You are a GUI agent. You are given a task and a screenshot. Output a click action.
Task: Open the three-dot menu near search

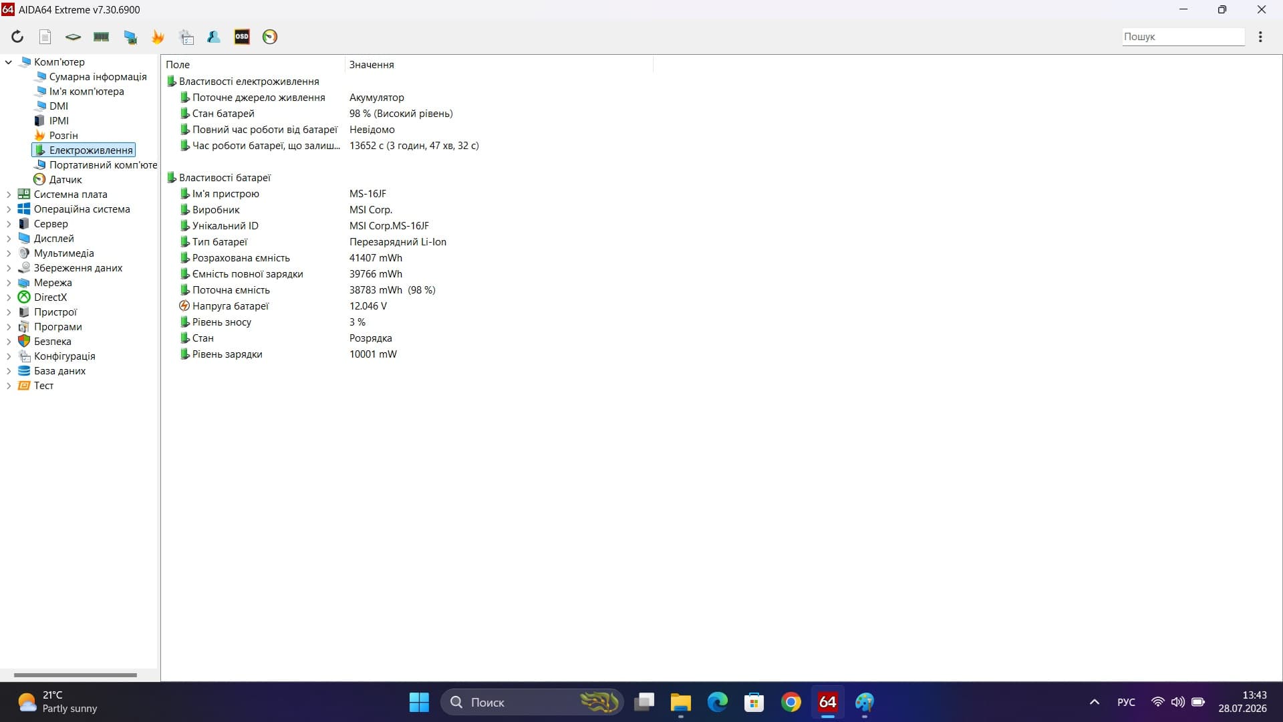[x=1260, y=37]
